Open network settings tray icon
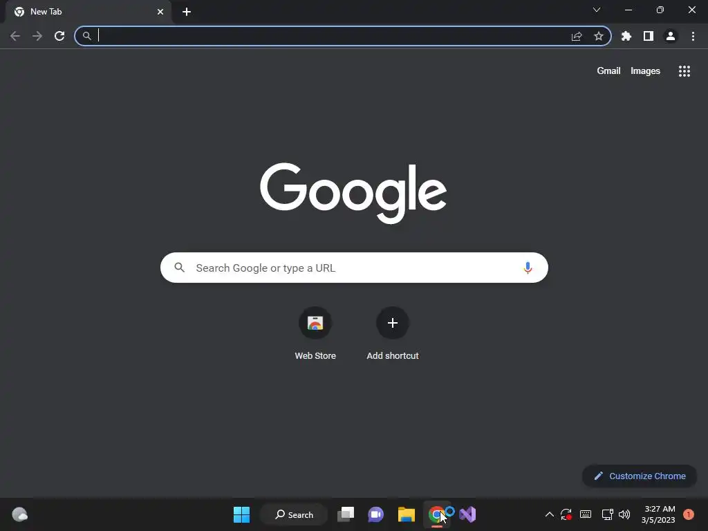 607,514
